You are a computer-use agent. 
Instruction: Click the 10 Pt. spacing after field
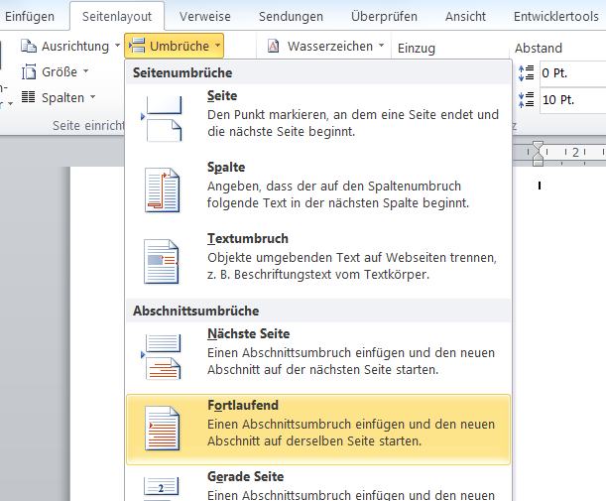pos(572,100)
